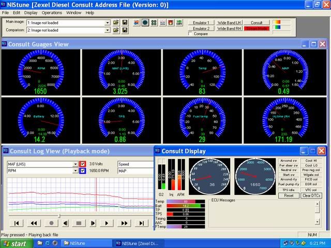The height and width of the screenshot is (248, 331).
Task: Toggle the Compare checkbox
Action: [x=190, y=34]
